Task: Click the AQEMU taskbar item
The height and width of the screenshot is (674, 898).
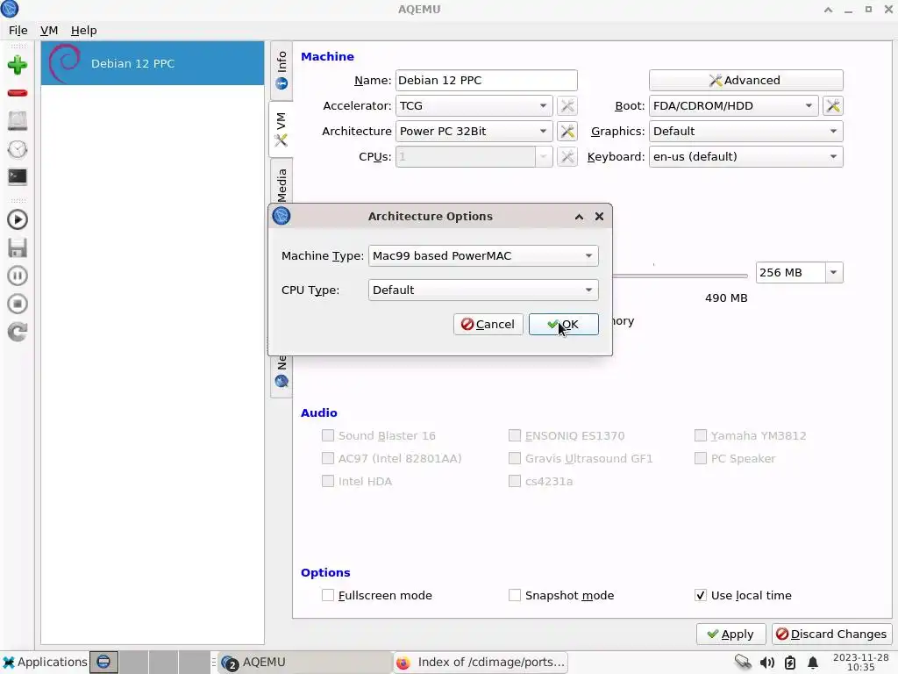Action: 303,662
